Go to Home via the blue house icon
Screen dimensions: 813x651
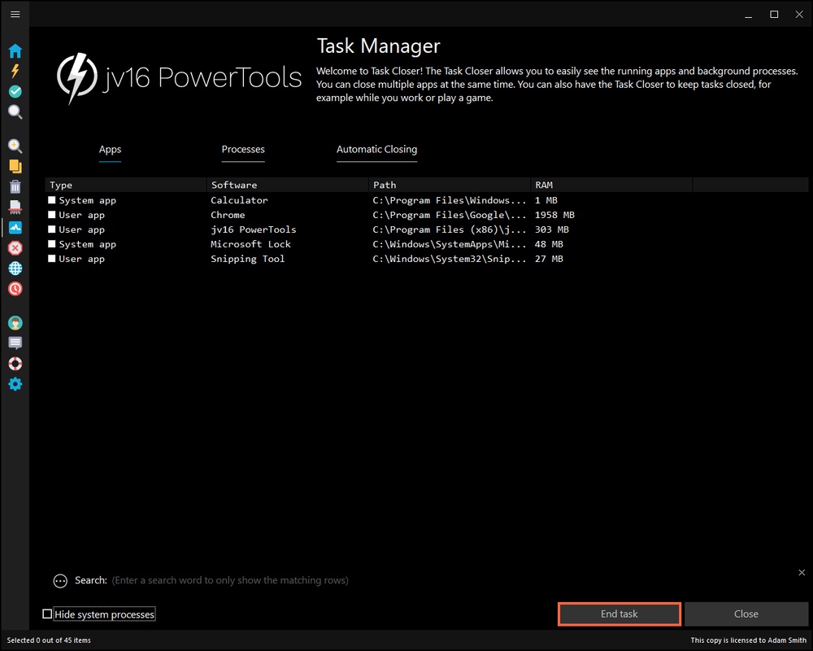coord(15,51)
